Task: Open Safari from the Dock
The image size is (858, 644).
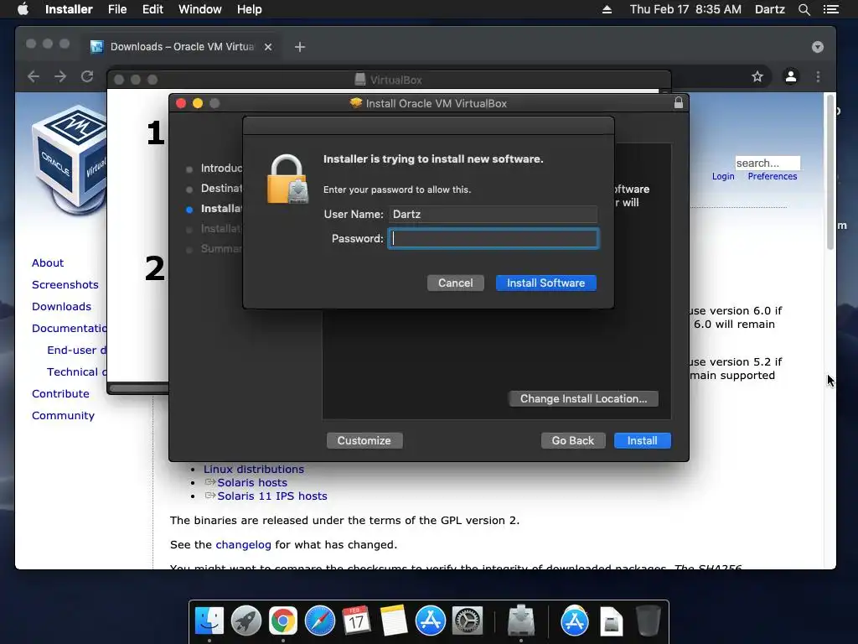Action: [319, 621]
